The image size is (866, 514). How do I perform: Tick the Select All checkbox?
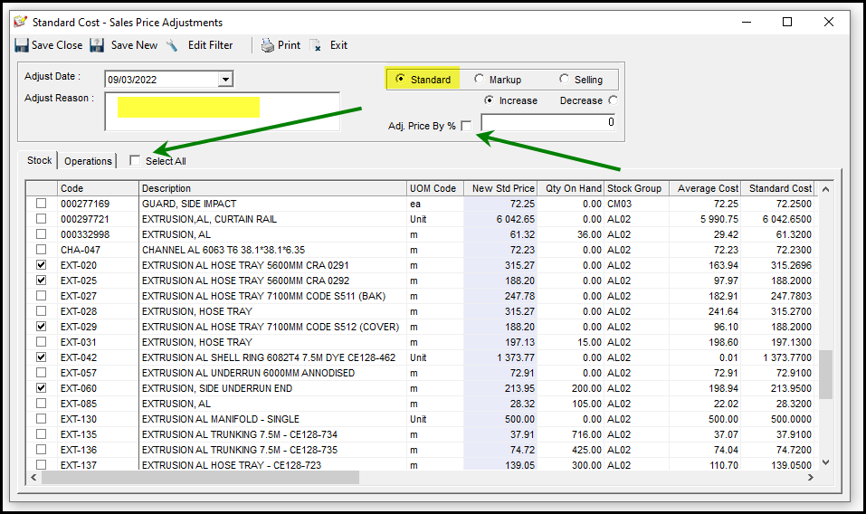pos(135,161)
